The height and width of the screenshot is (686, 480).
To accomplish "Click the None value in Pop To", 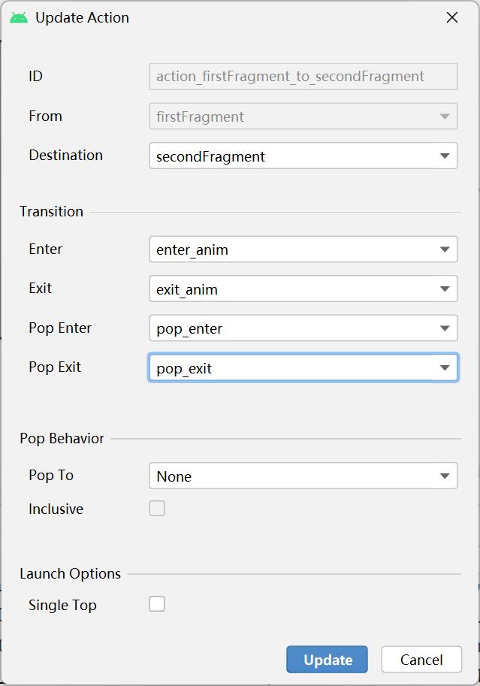I will point(174,476).
